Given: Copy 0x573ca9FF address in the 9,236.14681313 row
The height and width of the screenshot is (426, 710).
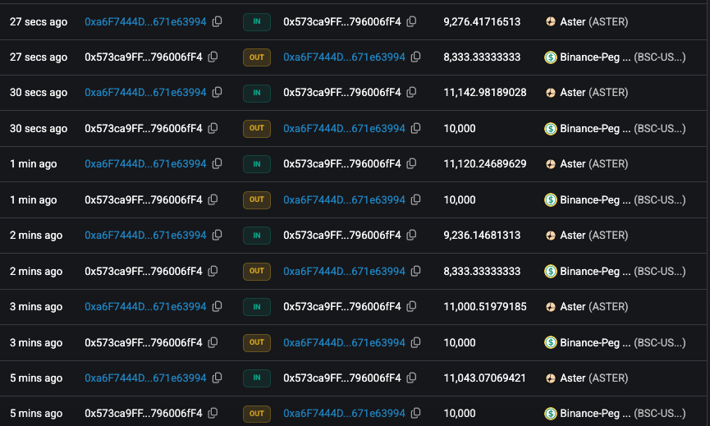Looking at the screenshot, I should click(x=411, y=235).
